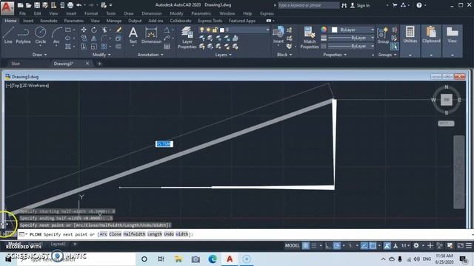Expand the Draw panel
Image resolution: width=474 pixels, height=266 pixels.
(x=39, y=55)
